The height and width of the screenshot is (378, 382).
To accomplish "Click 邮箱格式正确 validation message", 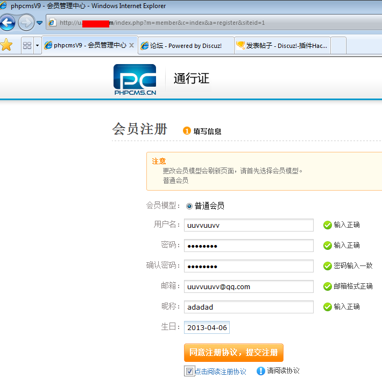I will coord(353,286).
